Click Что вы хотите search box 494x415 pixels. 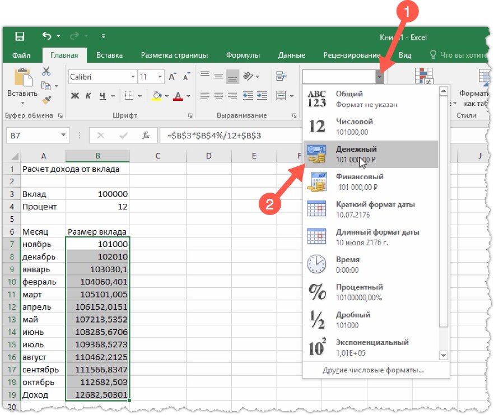click(x=458, y=55)
